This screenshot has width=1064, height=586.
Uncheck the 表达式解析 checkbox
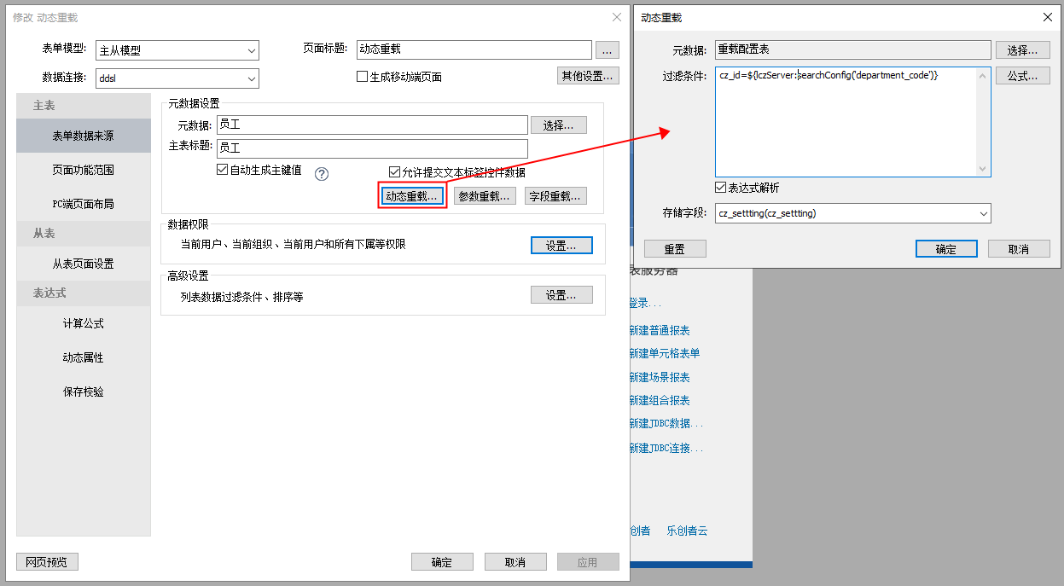coord(721,188)
